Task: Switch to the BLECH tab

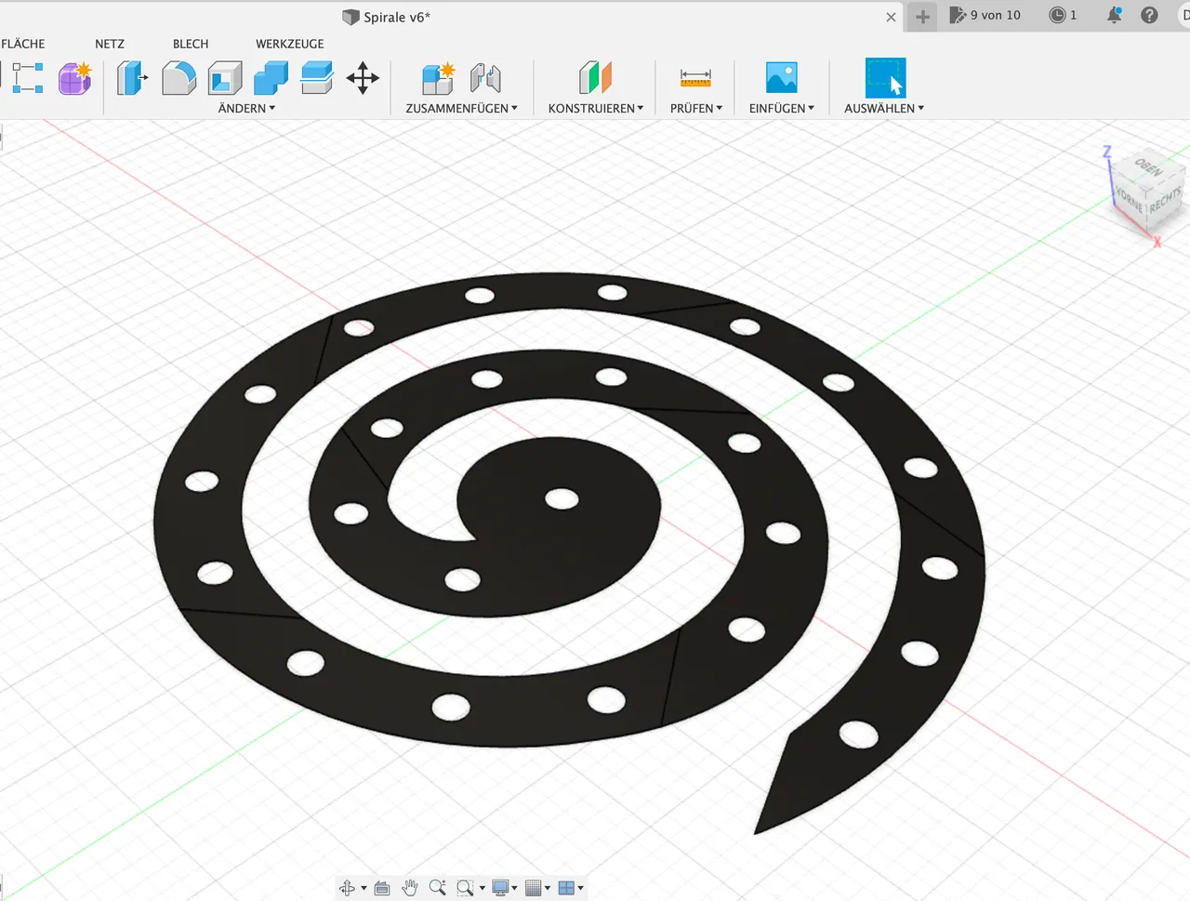Action: coord(191,44)
